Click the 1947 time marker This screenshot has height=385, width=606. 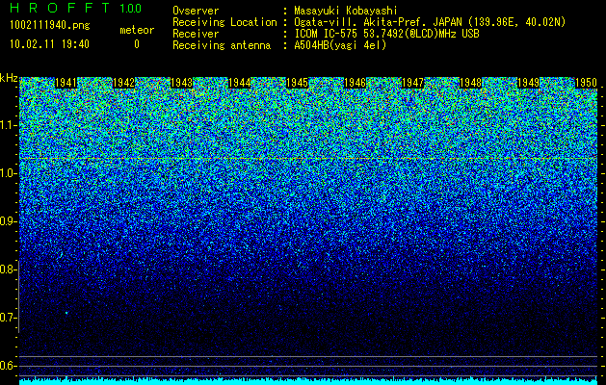click(x=412, y=83)
